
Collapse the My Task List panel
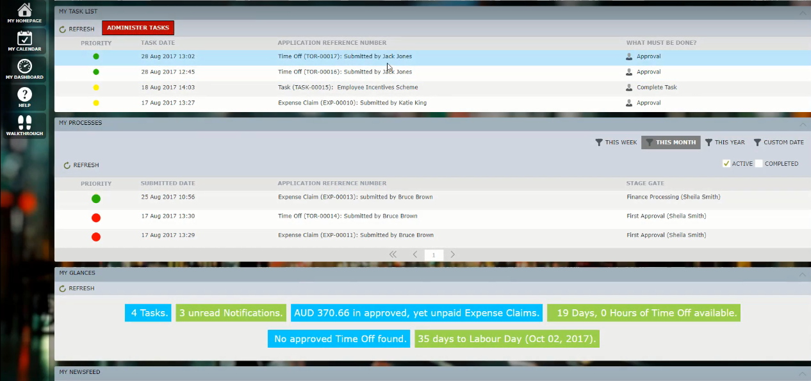[803, 12]
